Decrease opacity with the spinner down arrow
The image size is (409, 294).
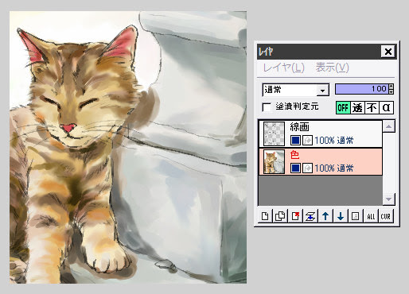[391, 91]
